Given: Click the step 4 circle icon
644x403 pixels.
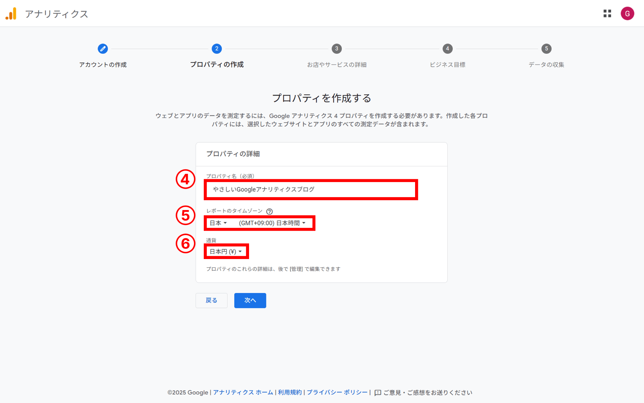Looking at the screenshot, I should pos(447,49).
